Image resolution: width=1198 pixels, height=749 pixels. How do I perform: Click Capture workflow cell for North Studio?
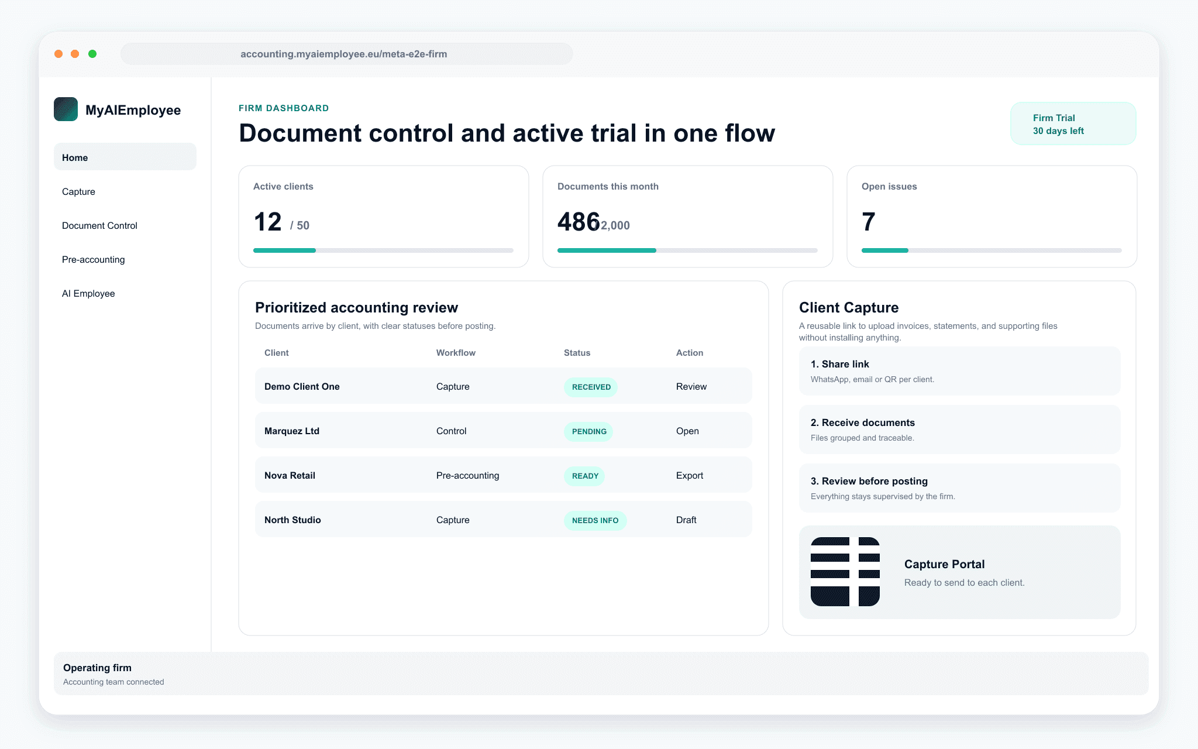pyautogui.click(x=453, y=520)
